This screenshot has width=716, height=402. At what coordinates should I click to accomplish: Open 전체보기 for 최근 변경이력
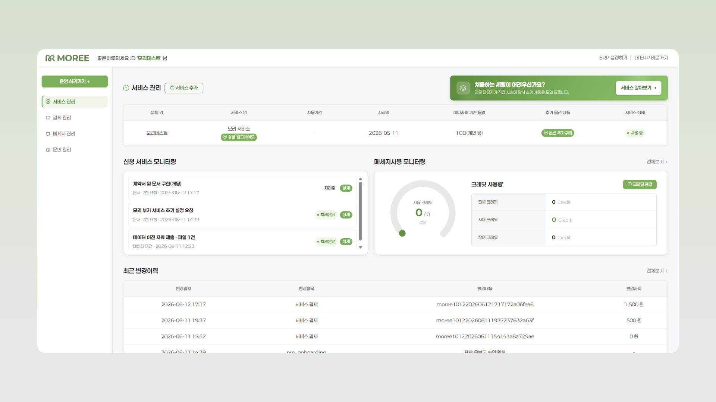pyautogui.click(x=657, y=271)
